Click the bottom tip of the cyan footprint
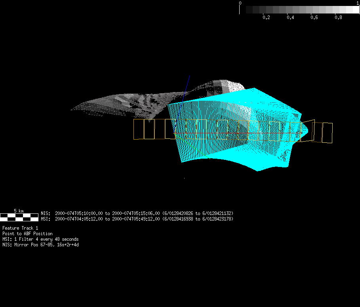The width and height of the screenshot is (360, 307). [258, 171]
